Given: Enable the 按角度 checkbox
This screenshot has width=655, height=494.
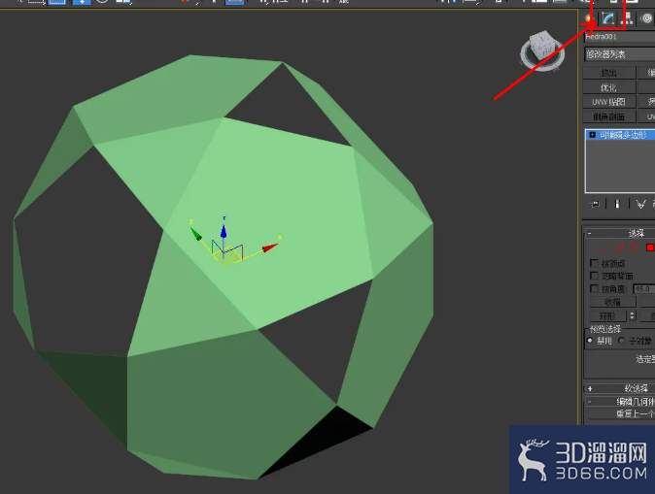Looking at the screenshot, I should 594,288.
